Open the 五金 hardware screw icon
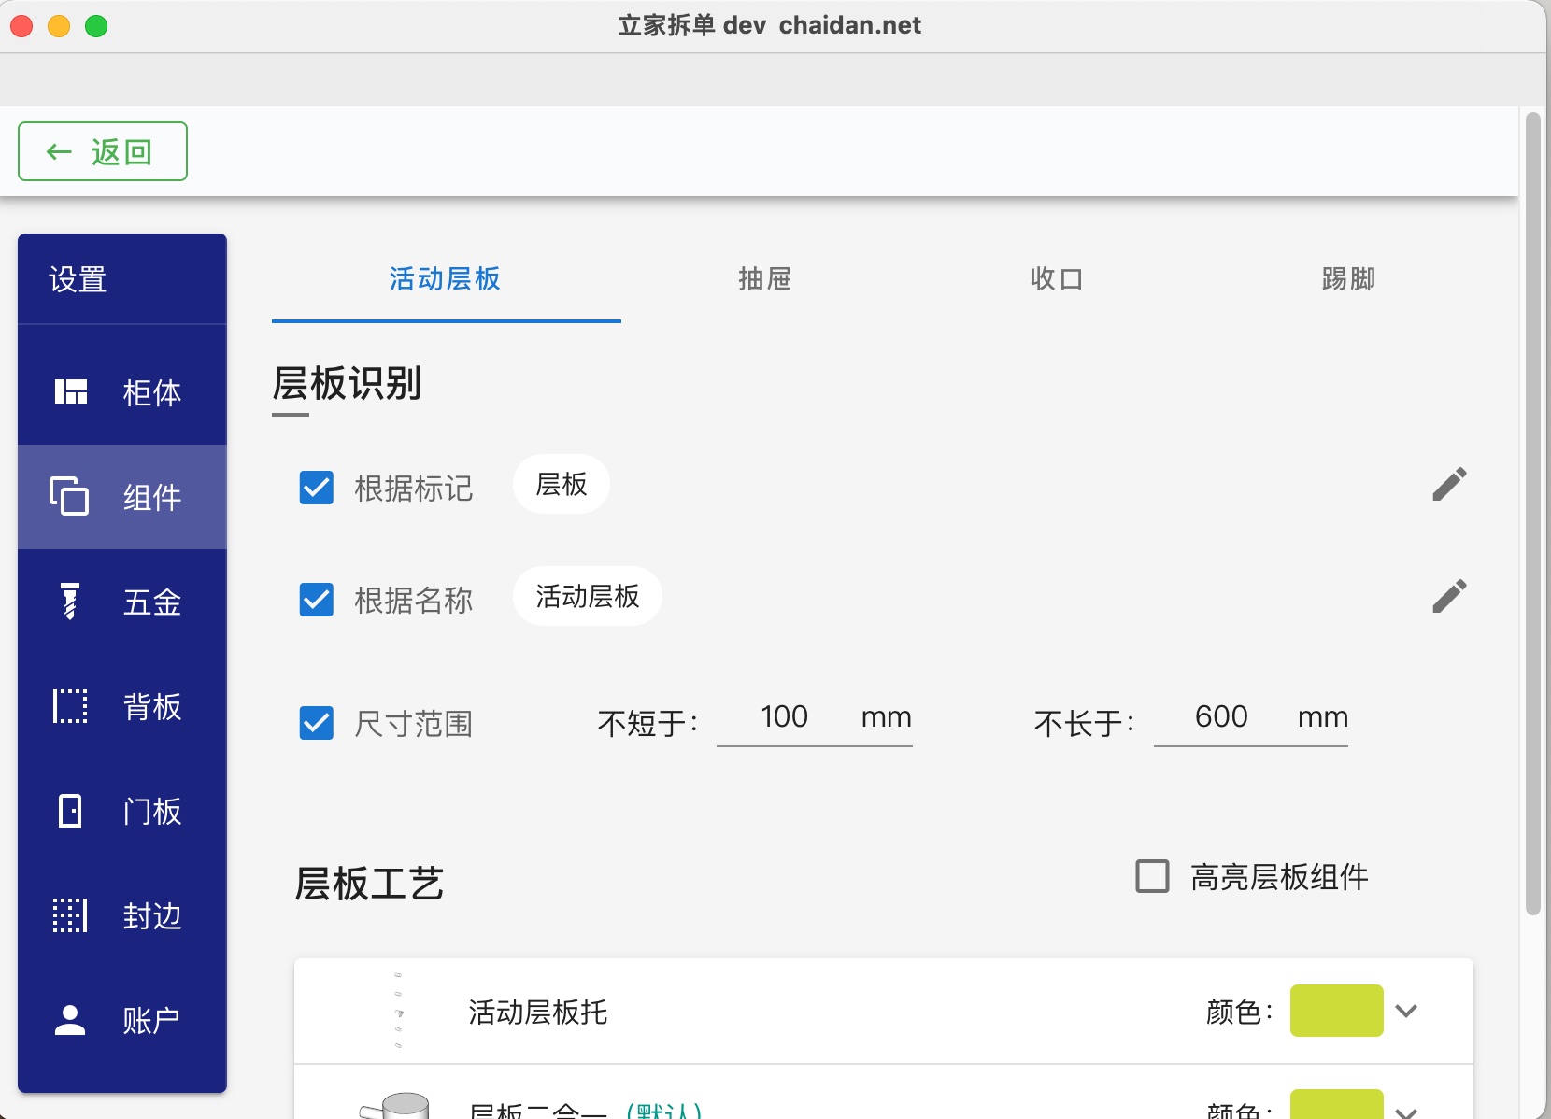 tap(70, 601)
